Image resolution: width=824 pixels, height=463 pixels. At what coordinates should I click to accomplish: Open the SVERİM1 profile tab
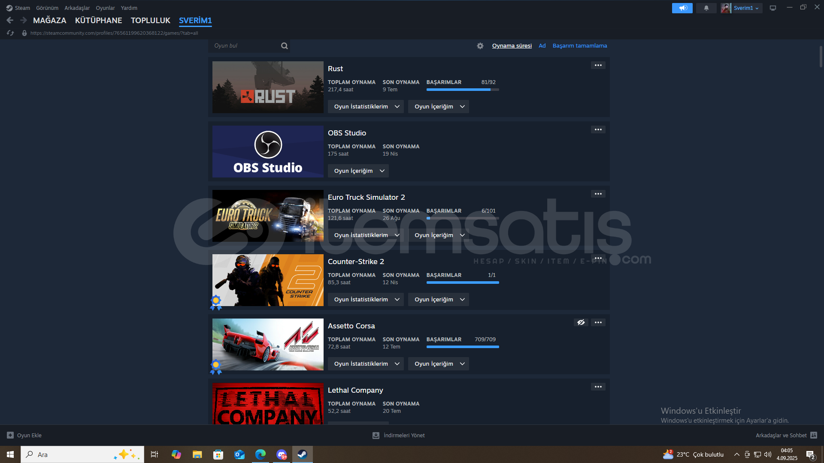195,20
